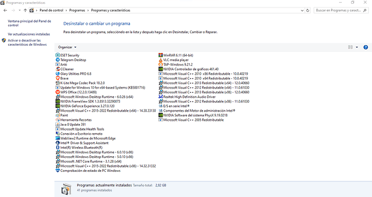Select the Telegram Desktop icon
Image resolution: width=372 pixels, height=197 pixels.
point(57,60)
